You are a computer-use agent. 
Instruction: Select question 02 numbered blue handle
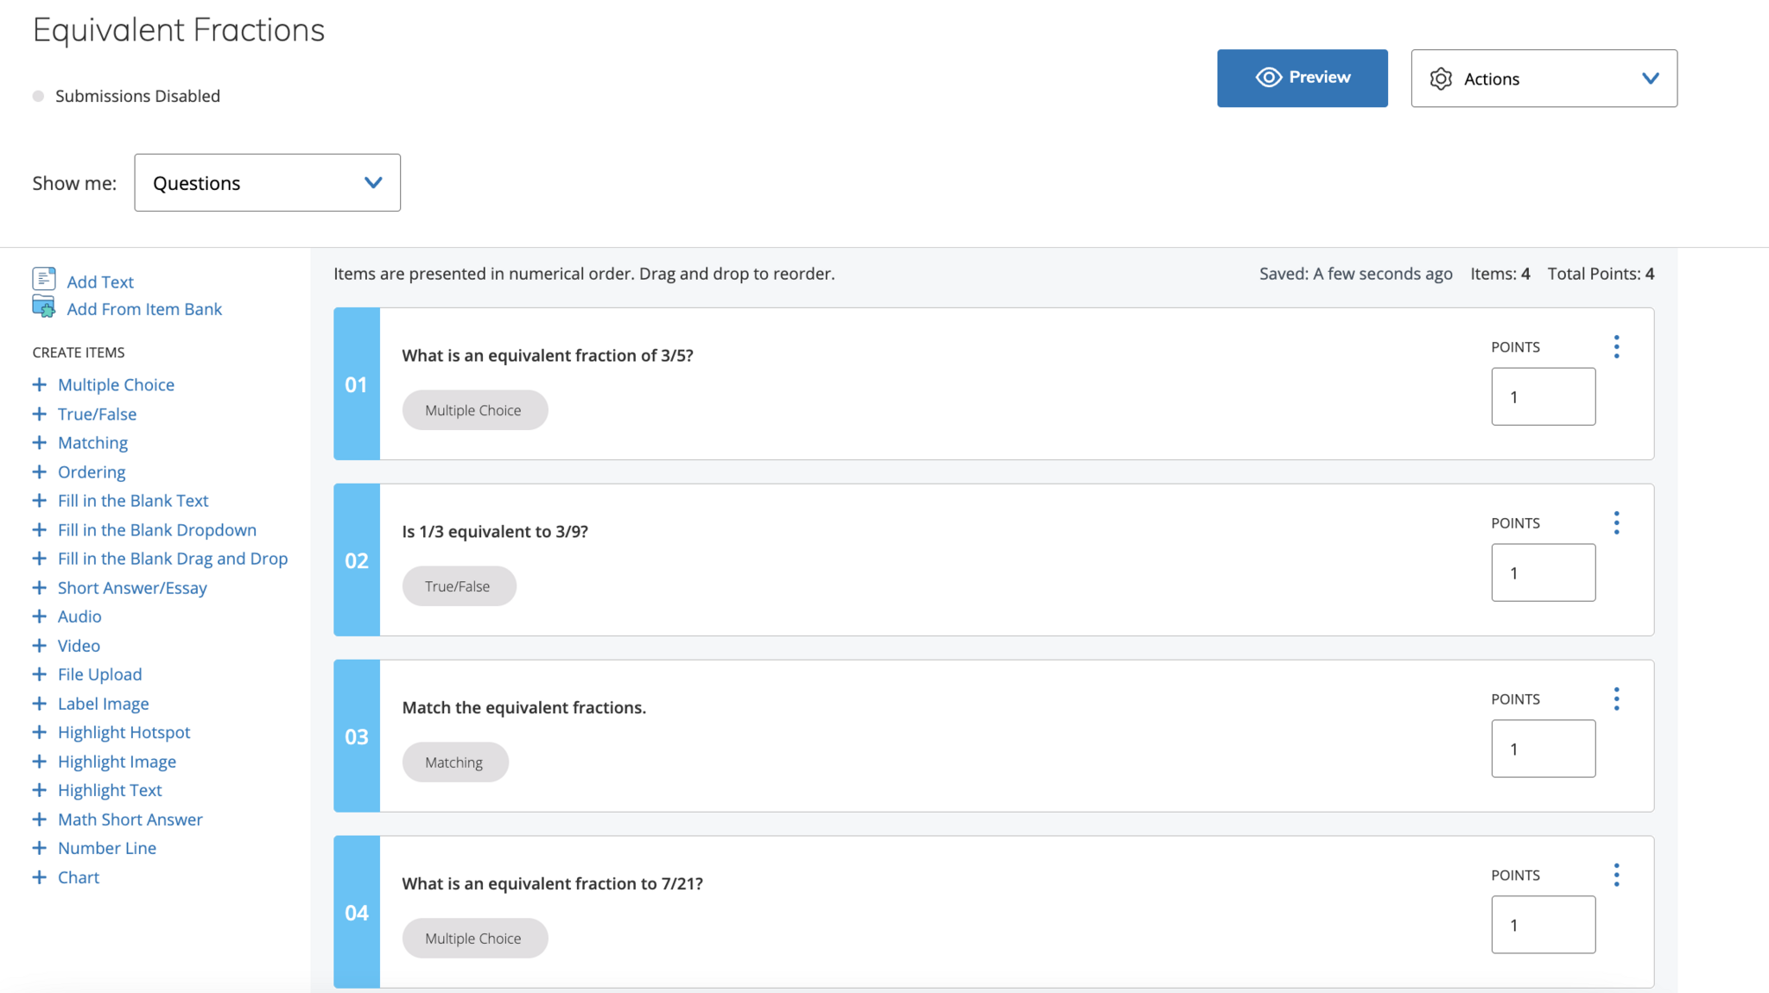357,560
